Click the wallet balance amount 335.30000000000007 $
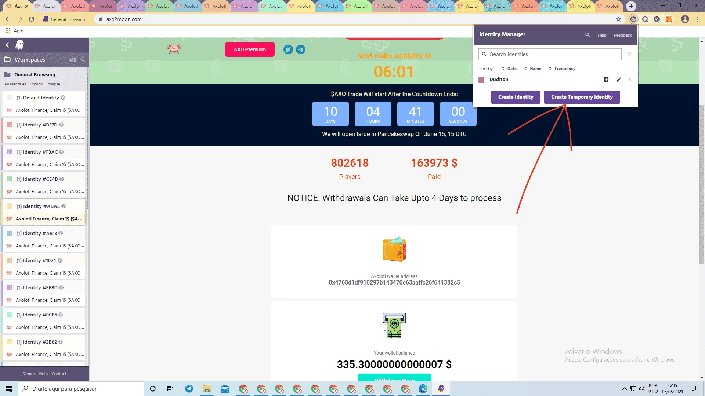This screenshot has height=396, width=705. coord(394,364)
